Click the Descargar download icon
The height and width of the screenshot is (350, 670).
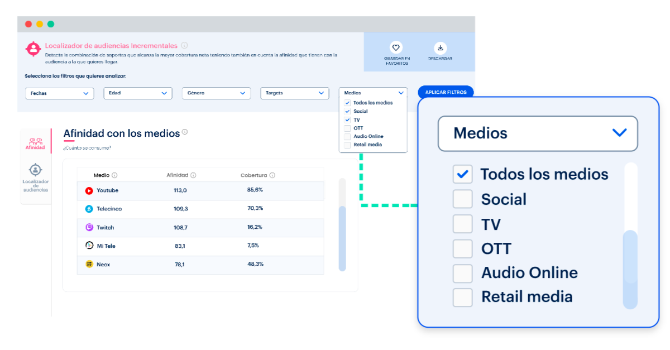click(x=441, y=47)
